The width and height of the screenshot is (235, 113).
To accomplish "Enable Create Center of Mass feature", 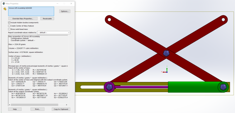I will (9, 26).
